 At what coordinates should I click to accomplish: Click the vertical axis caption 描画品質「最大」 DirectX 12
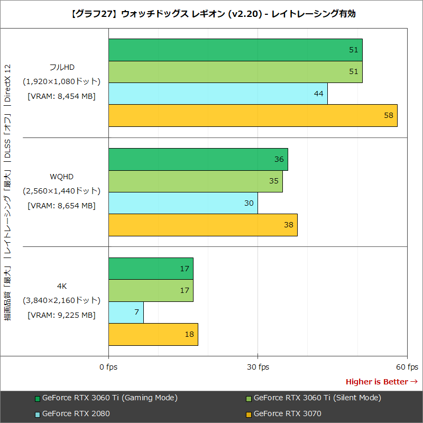[x=7, y=192]
